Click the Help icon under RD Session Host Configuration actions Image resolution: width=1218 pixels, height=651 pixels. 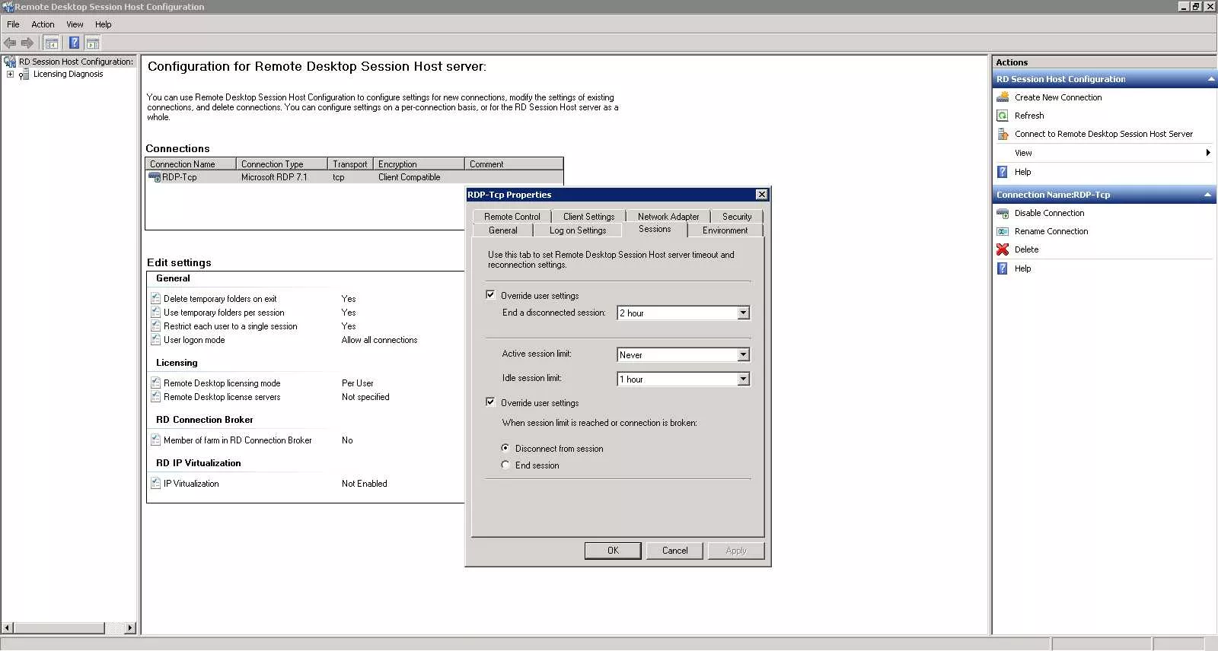1003,172
